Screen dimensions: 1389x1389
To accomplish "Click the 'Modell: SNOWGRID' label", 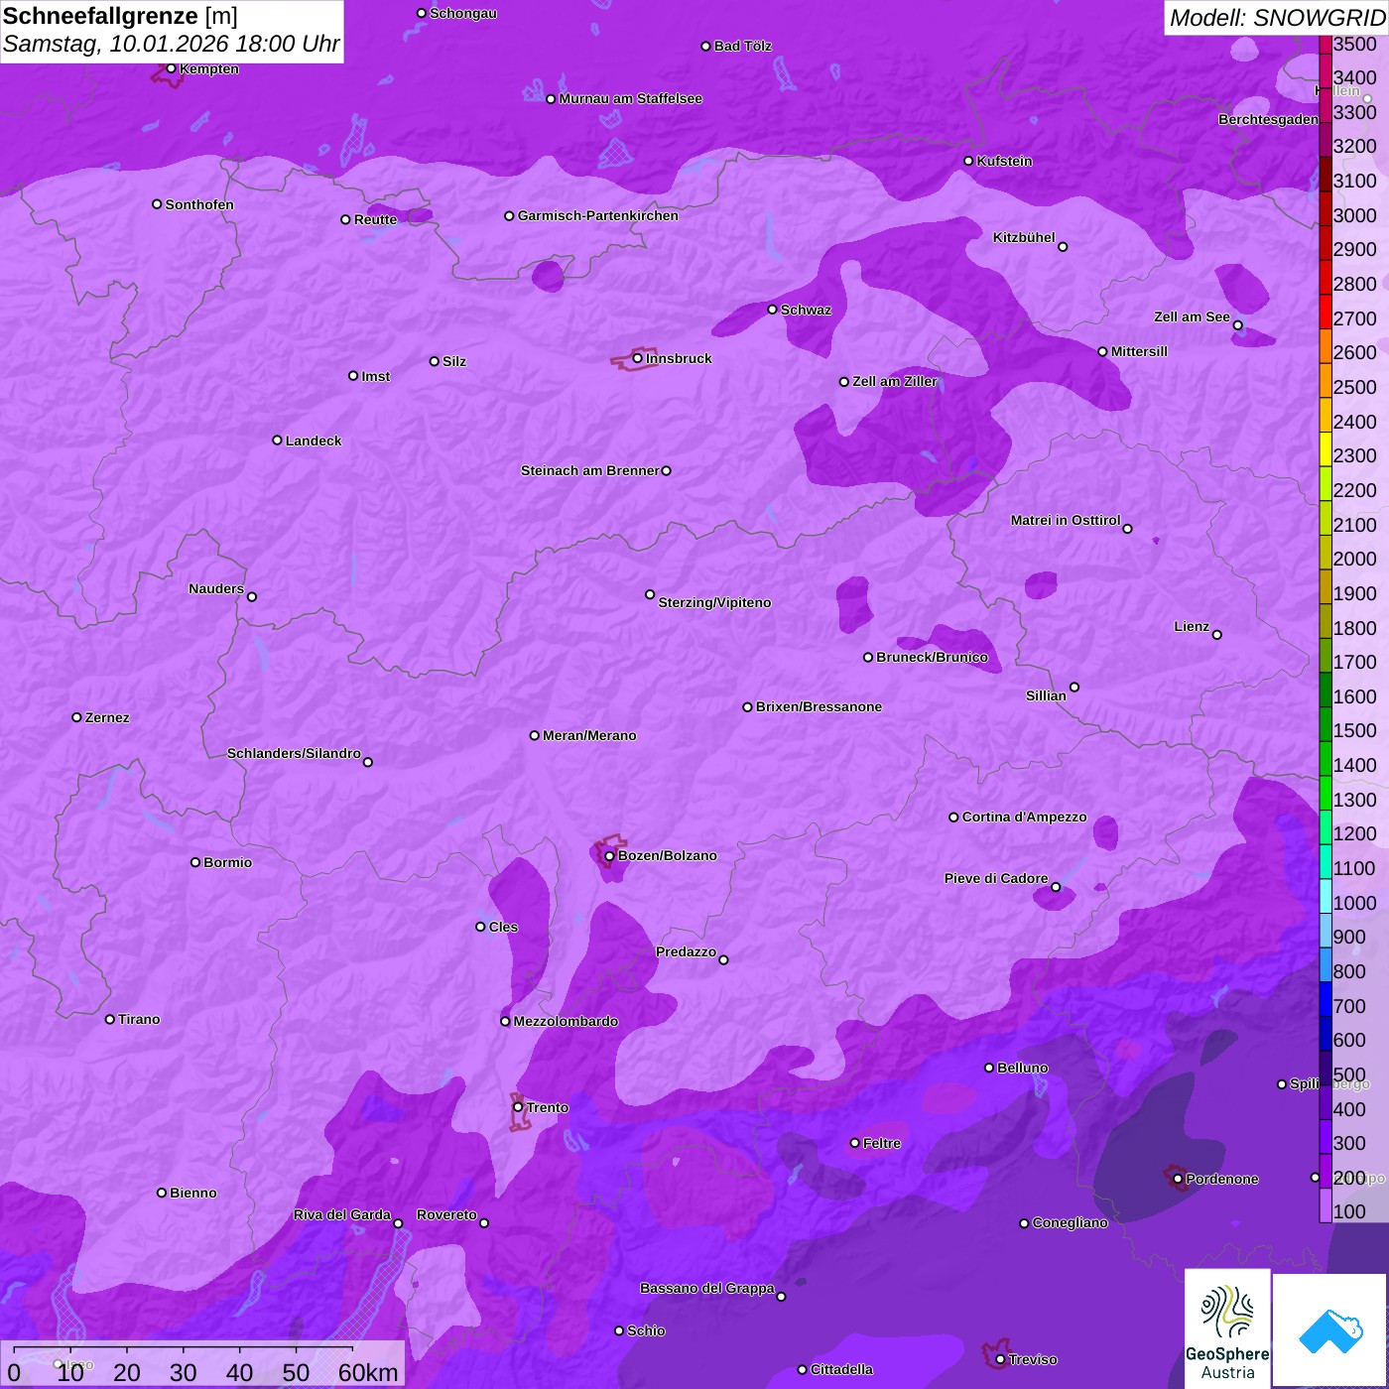I will [1277, 18].
